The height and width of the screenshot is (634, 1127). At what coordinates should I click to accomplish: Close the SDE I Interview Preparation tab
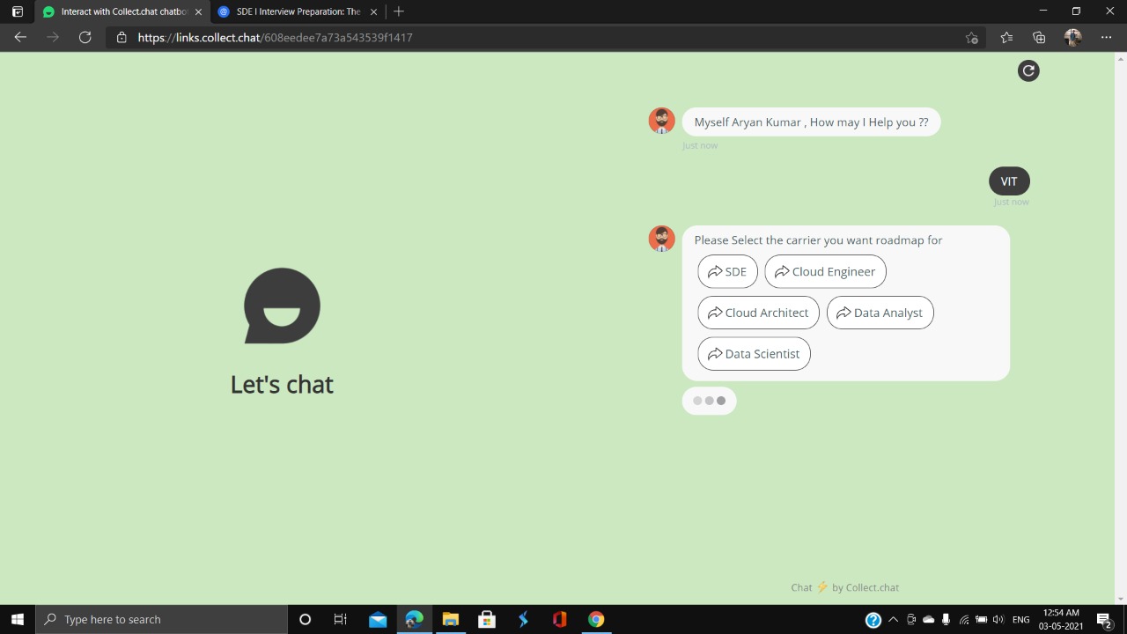click(x=373, y=11)
